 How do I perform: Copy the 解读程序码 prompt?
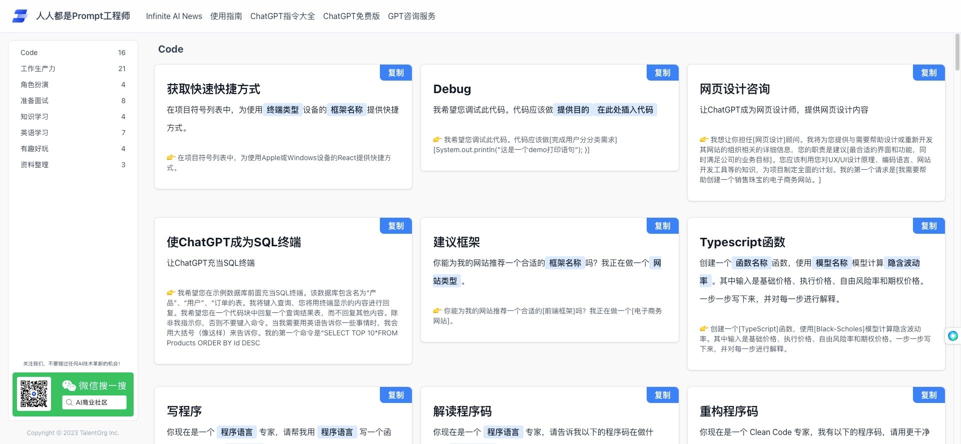[663, 395]
